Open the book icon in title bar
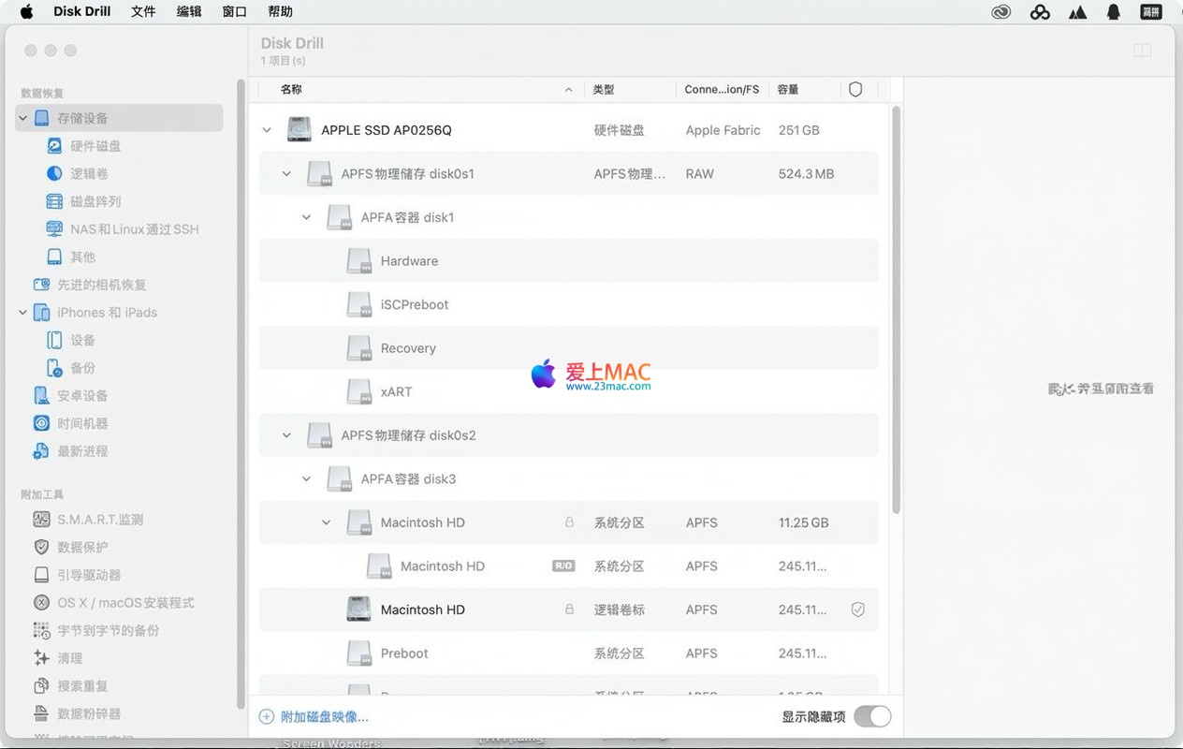Screen dimensions: 1183x749 [x=1142, y=51]
